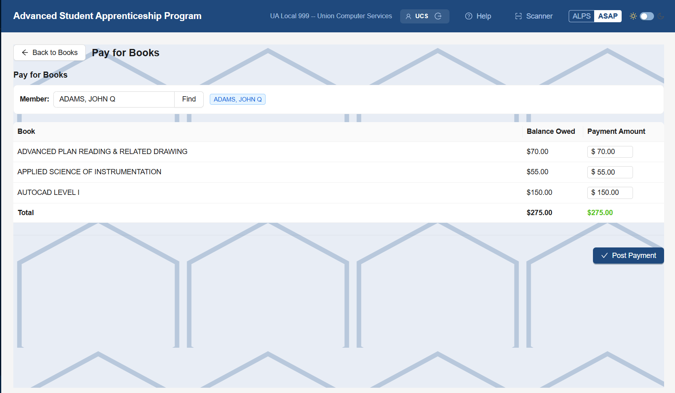
Task: Switch to the ASAP tab
Action: pos(608,16)
